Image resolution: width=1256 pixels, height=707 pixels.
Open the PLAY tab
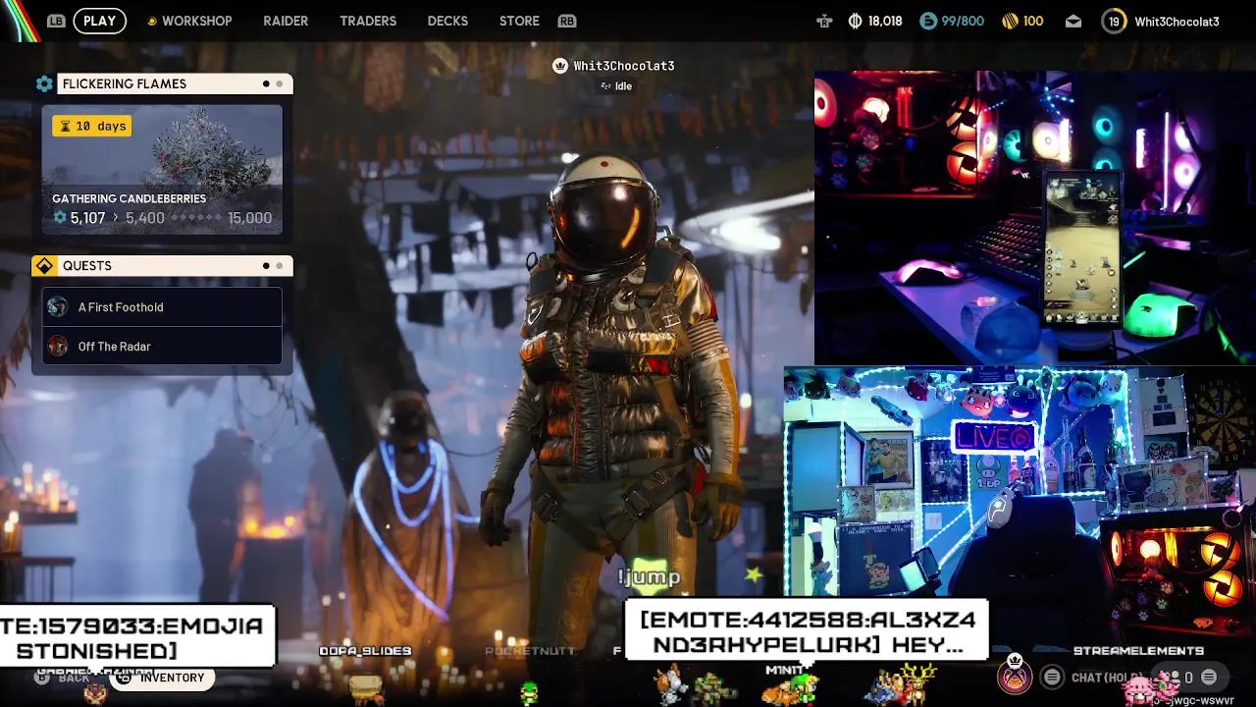click(99, 21)
